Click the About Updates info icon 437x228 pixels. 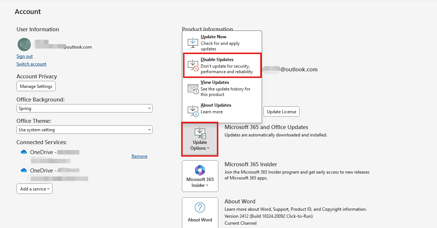(193, 111)
